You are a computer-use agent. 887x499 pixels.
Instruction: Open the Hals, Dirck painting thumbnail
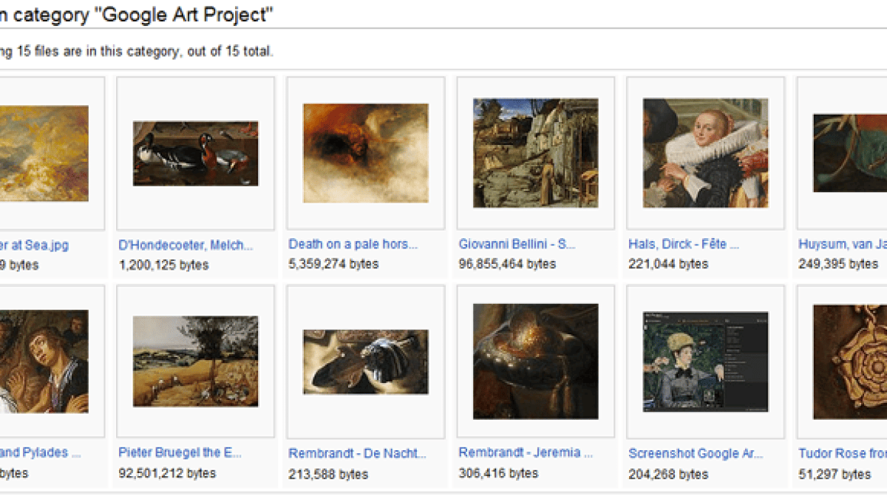(x=706, y=153)
